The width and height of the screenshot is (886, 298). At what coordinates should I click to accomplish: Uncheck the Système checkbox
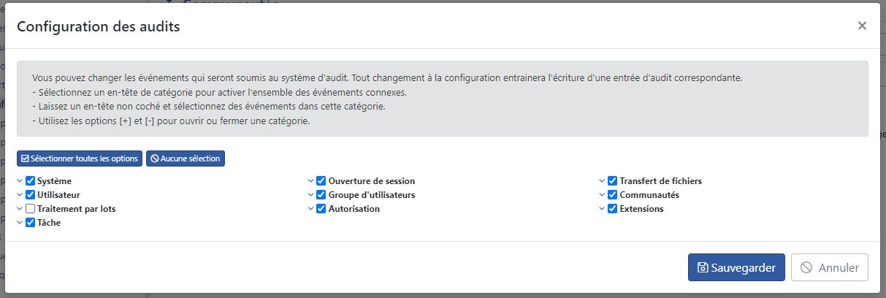(30, 180)
